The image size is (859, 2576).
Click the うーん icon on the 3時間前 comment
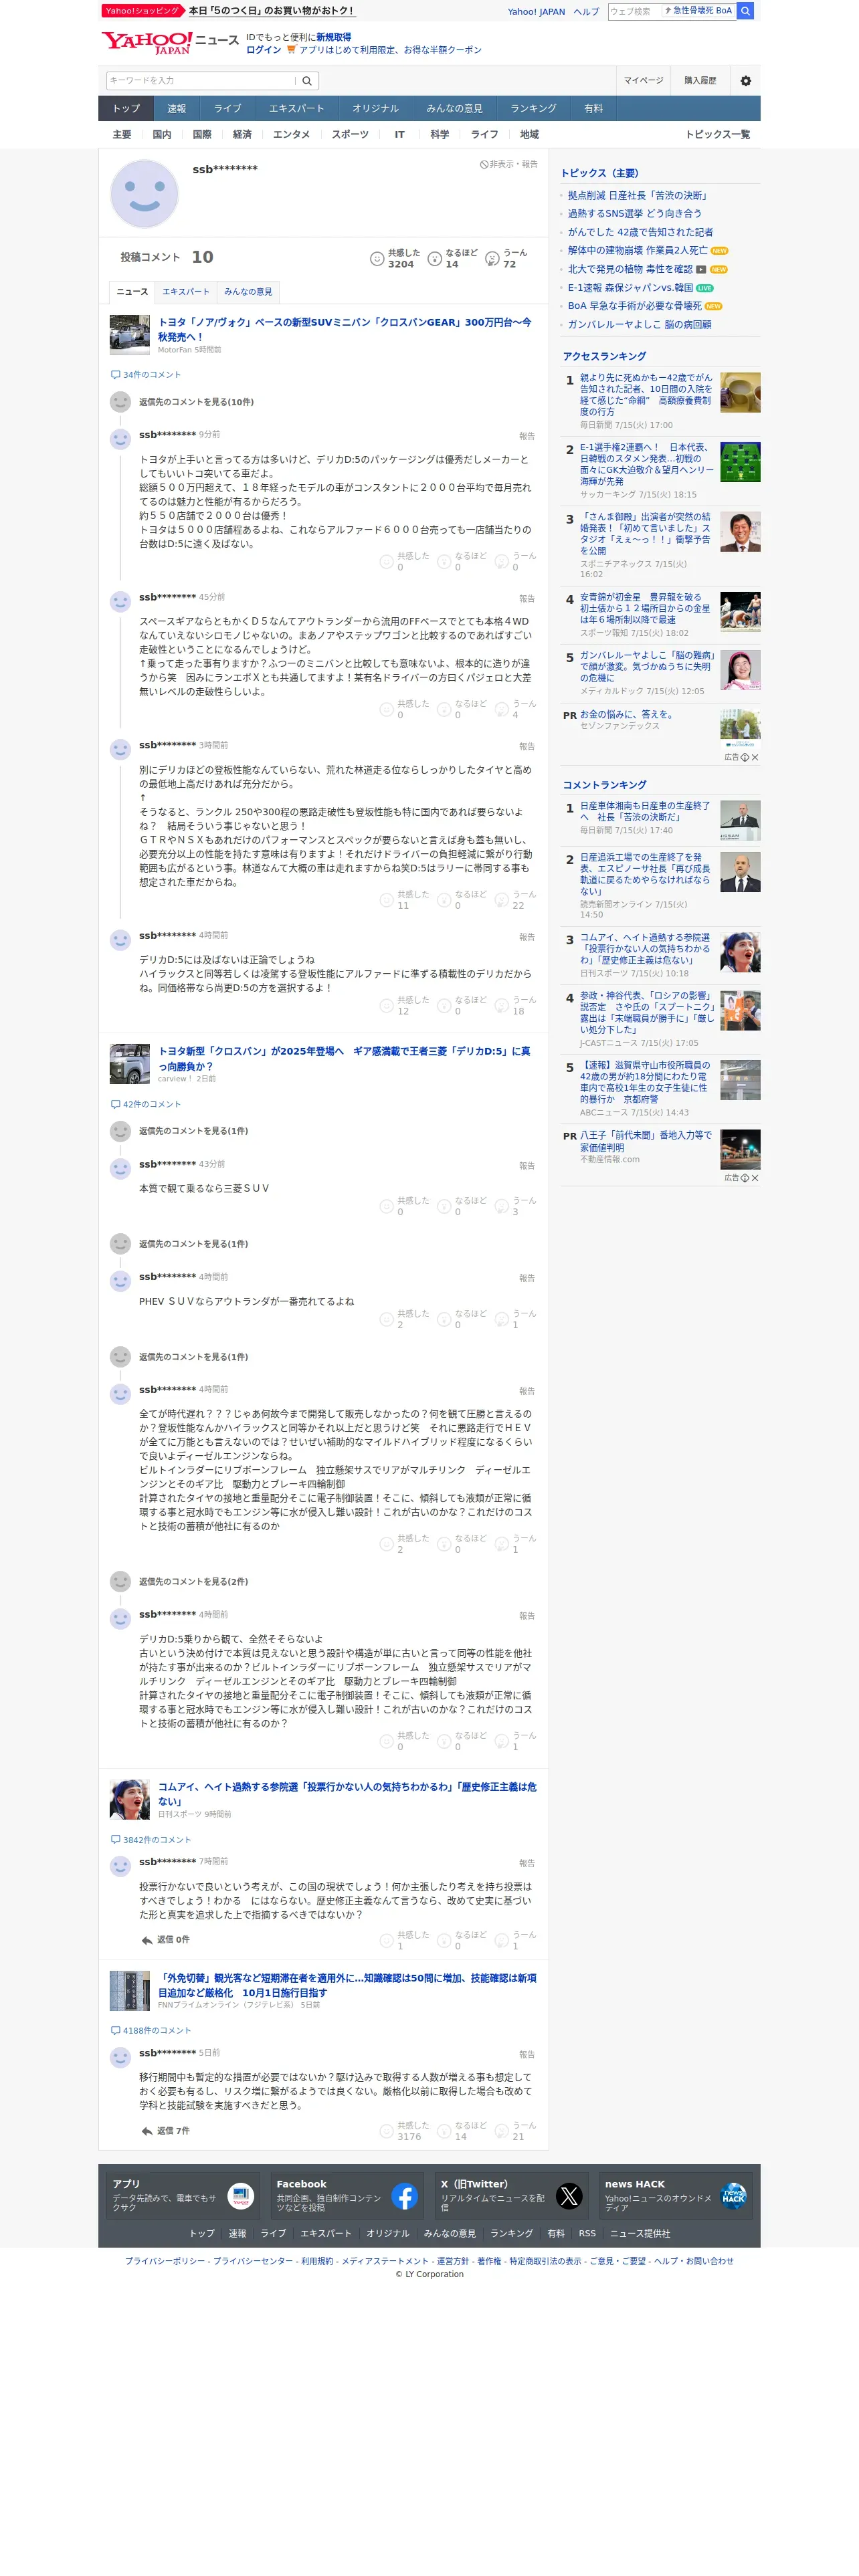pos(502,900)
